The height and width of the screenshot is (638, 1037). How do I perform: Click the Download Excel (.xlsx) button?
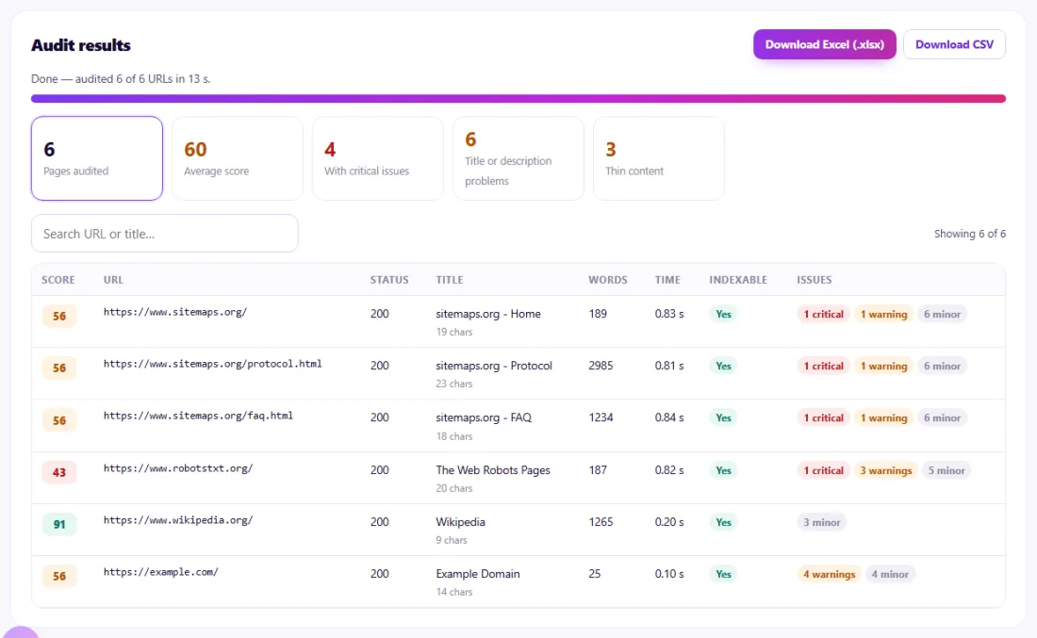824,44
